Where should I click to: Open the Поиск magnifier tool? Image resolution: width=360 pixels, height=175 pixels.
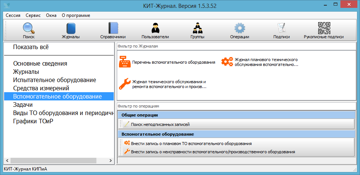[x=29, y=28]
